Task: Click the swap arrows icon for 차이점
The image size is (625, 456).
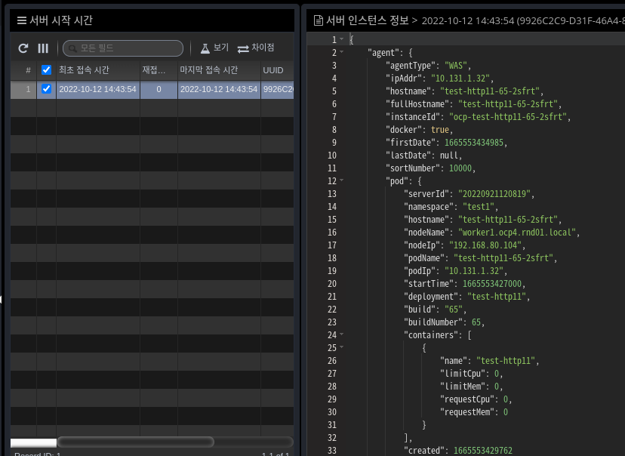Action: (243, 48)
